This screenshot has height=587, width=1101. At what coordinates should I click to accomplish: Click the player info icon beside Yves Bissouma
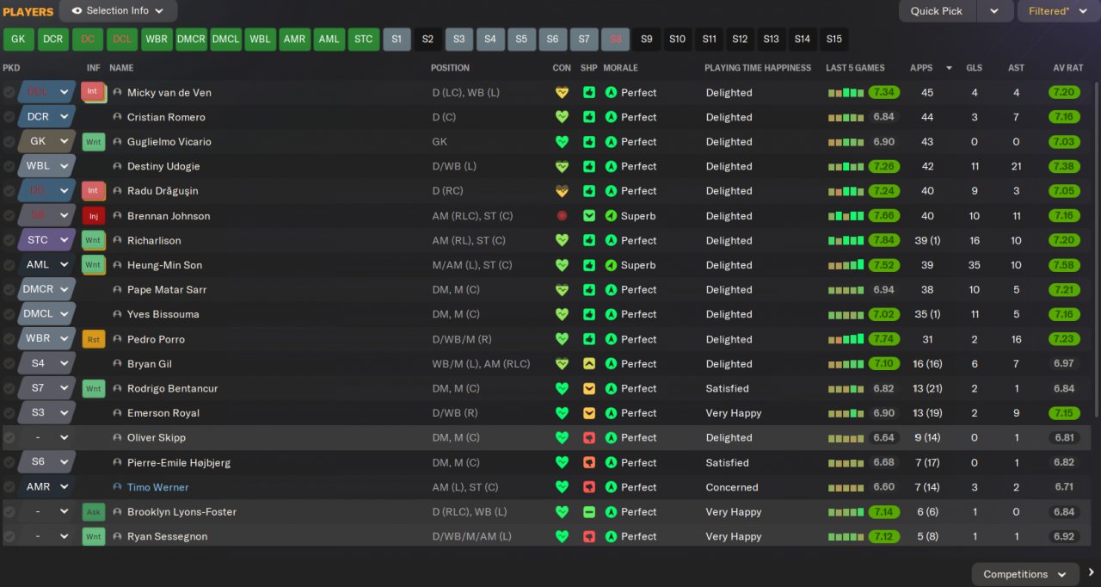(x=117, y=314)
